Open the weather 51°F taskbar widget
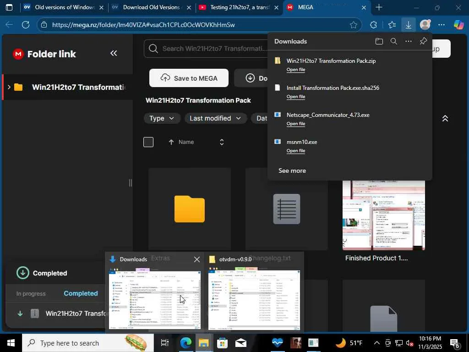The image size is (469, 352). tap(349, 343)
